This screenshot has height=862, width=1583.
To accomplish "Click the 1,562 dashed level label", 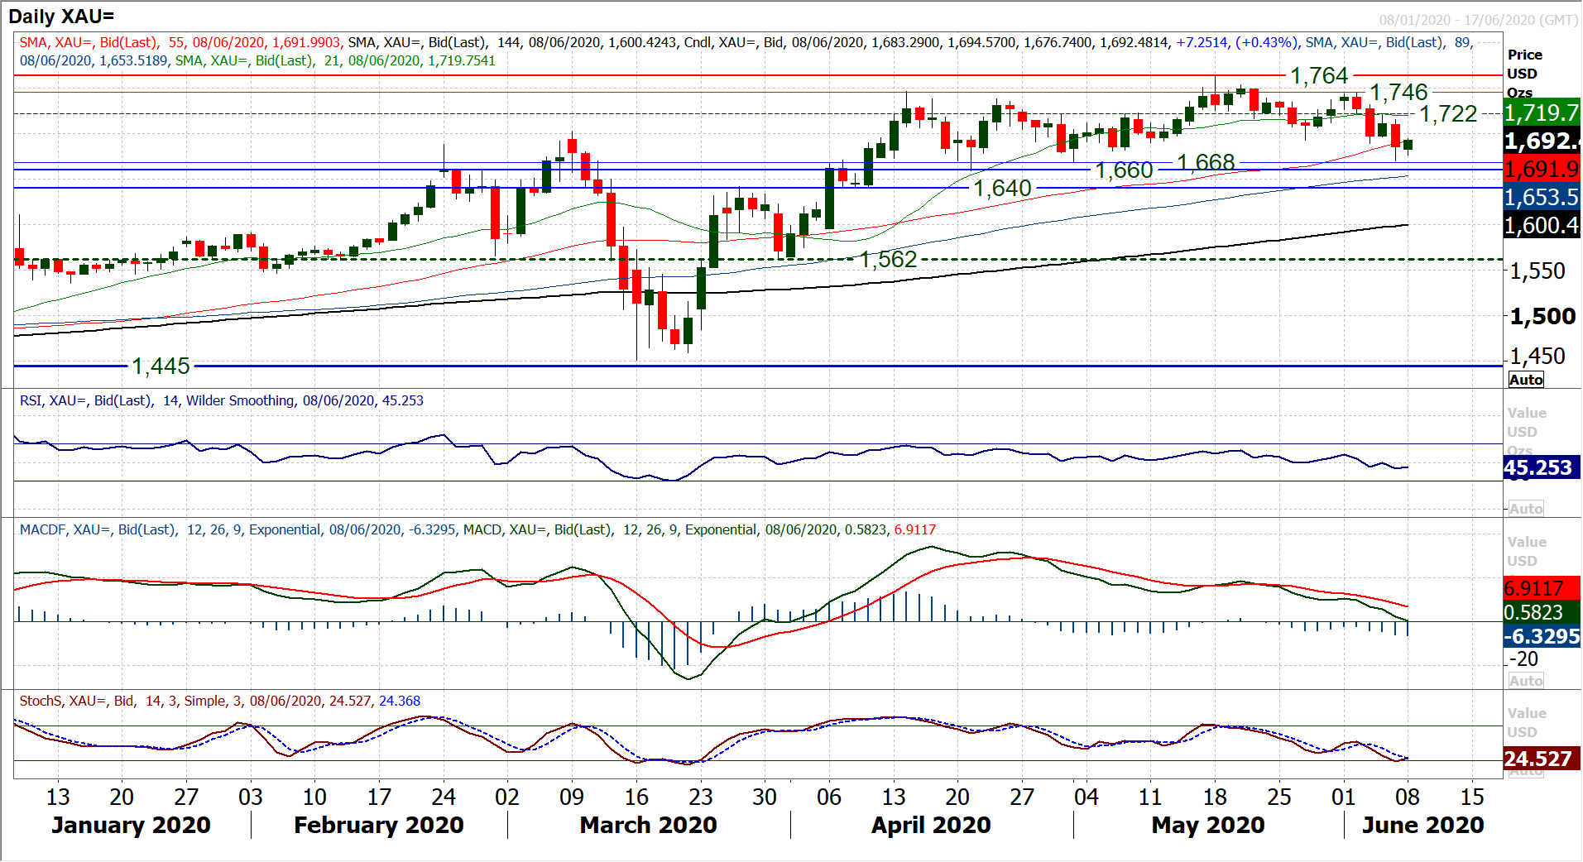I will (x=889, y=260).
